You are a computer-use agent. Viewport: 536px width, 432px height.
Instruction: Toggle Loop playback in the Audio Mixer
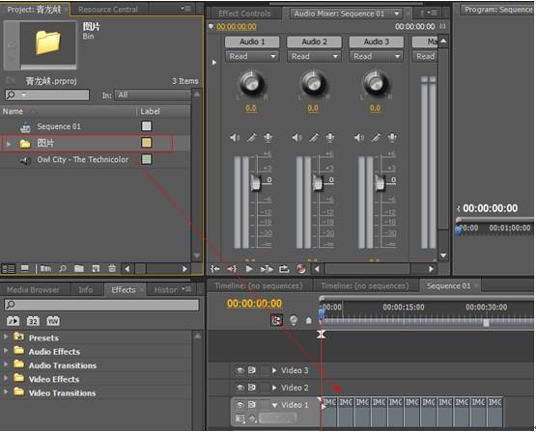coord(284,269)
